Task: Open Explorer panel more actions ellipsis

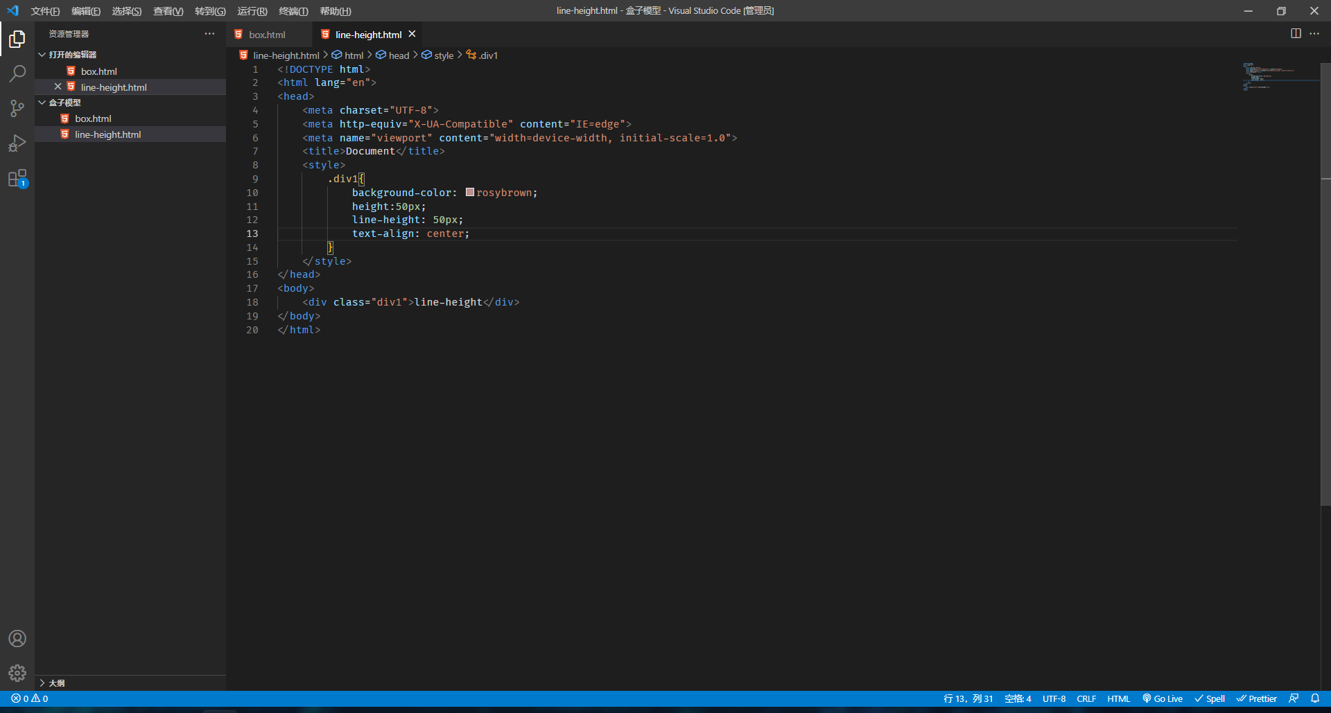Action: coord(209,33)
